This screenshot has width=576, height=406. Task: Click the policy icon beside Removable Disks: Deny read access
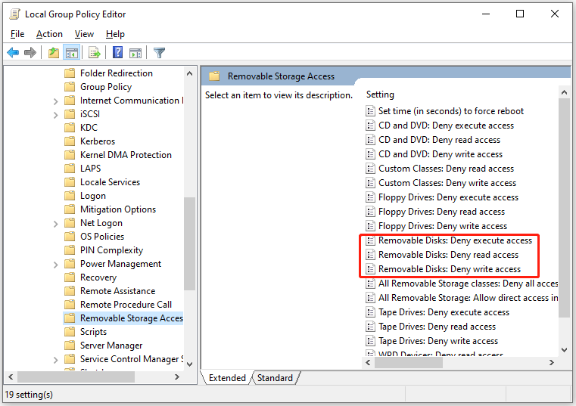[370, 254]
